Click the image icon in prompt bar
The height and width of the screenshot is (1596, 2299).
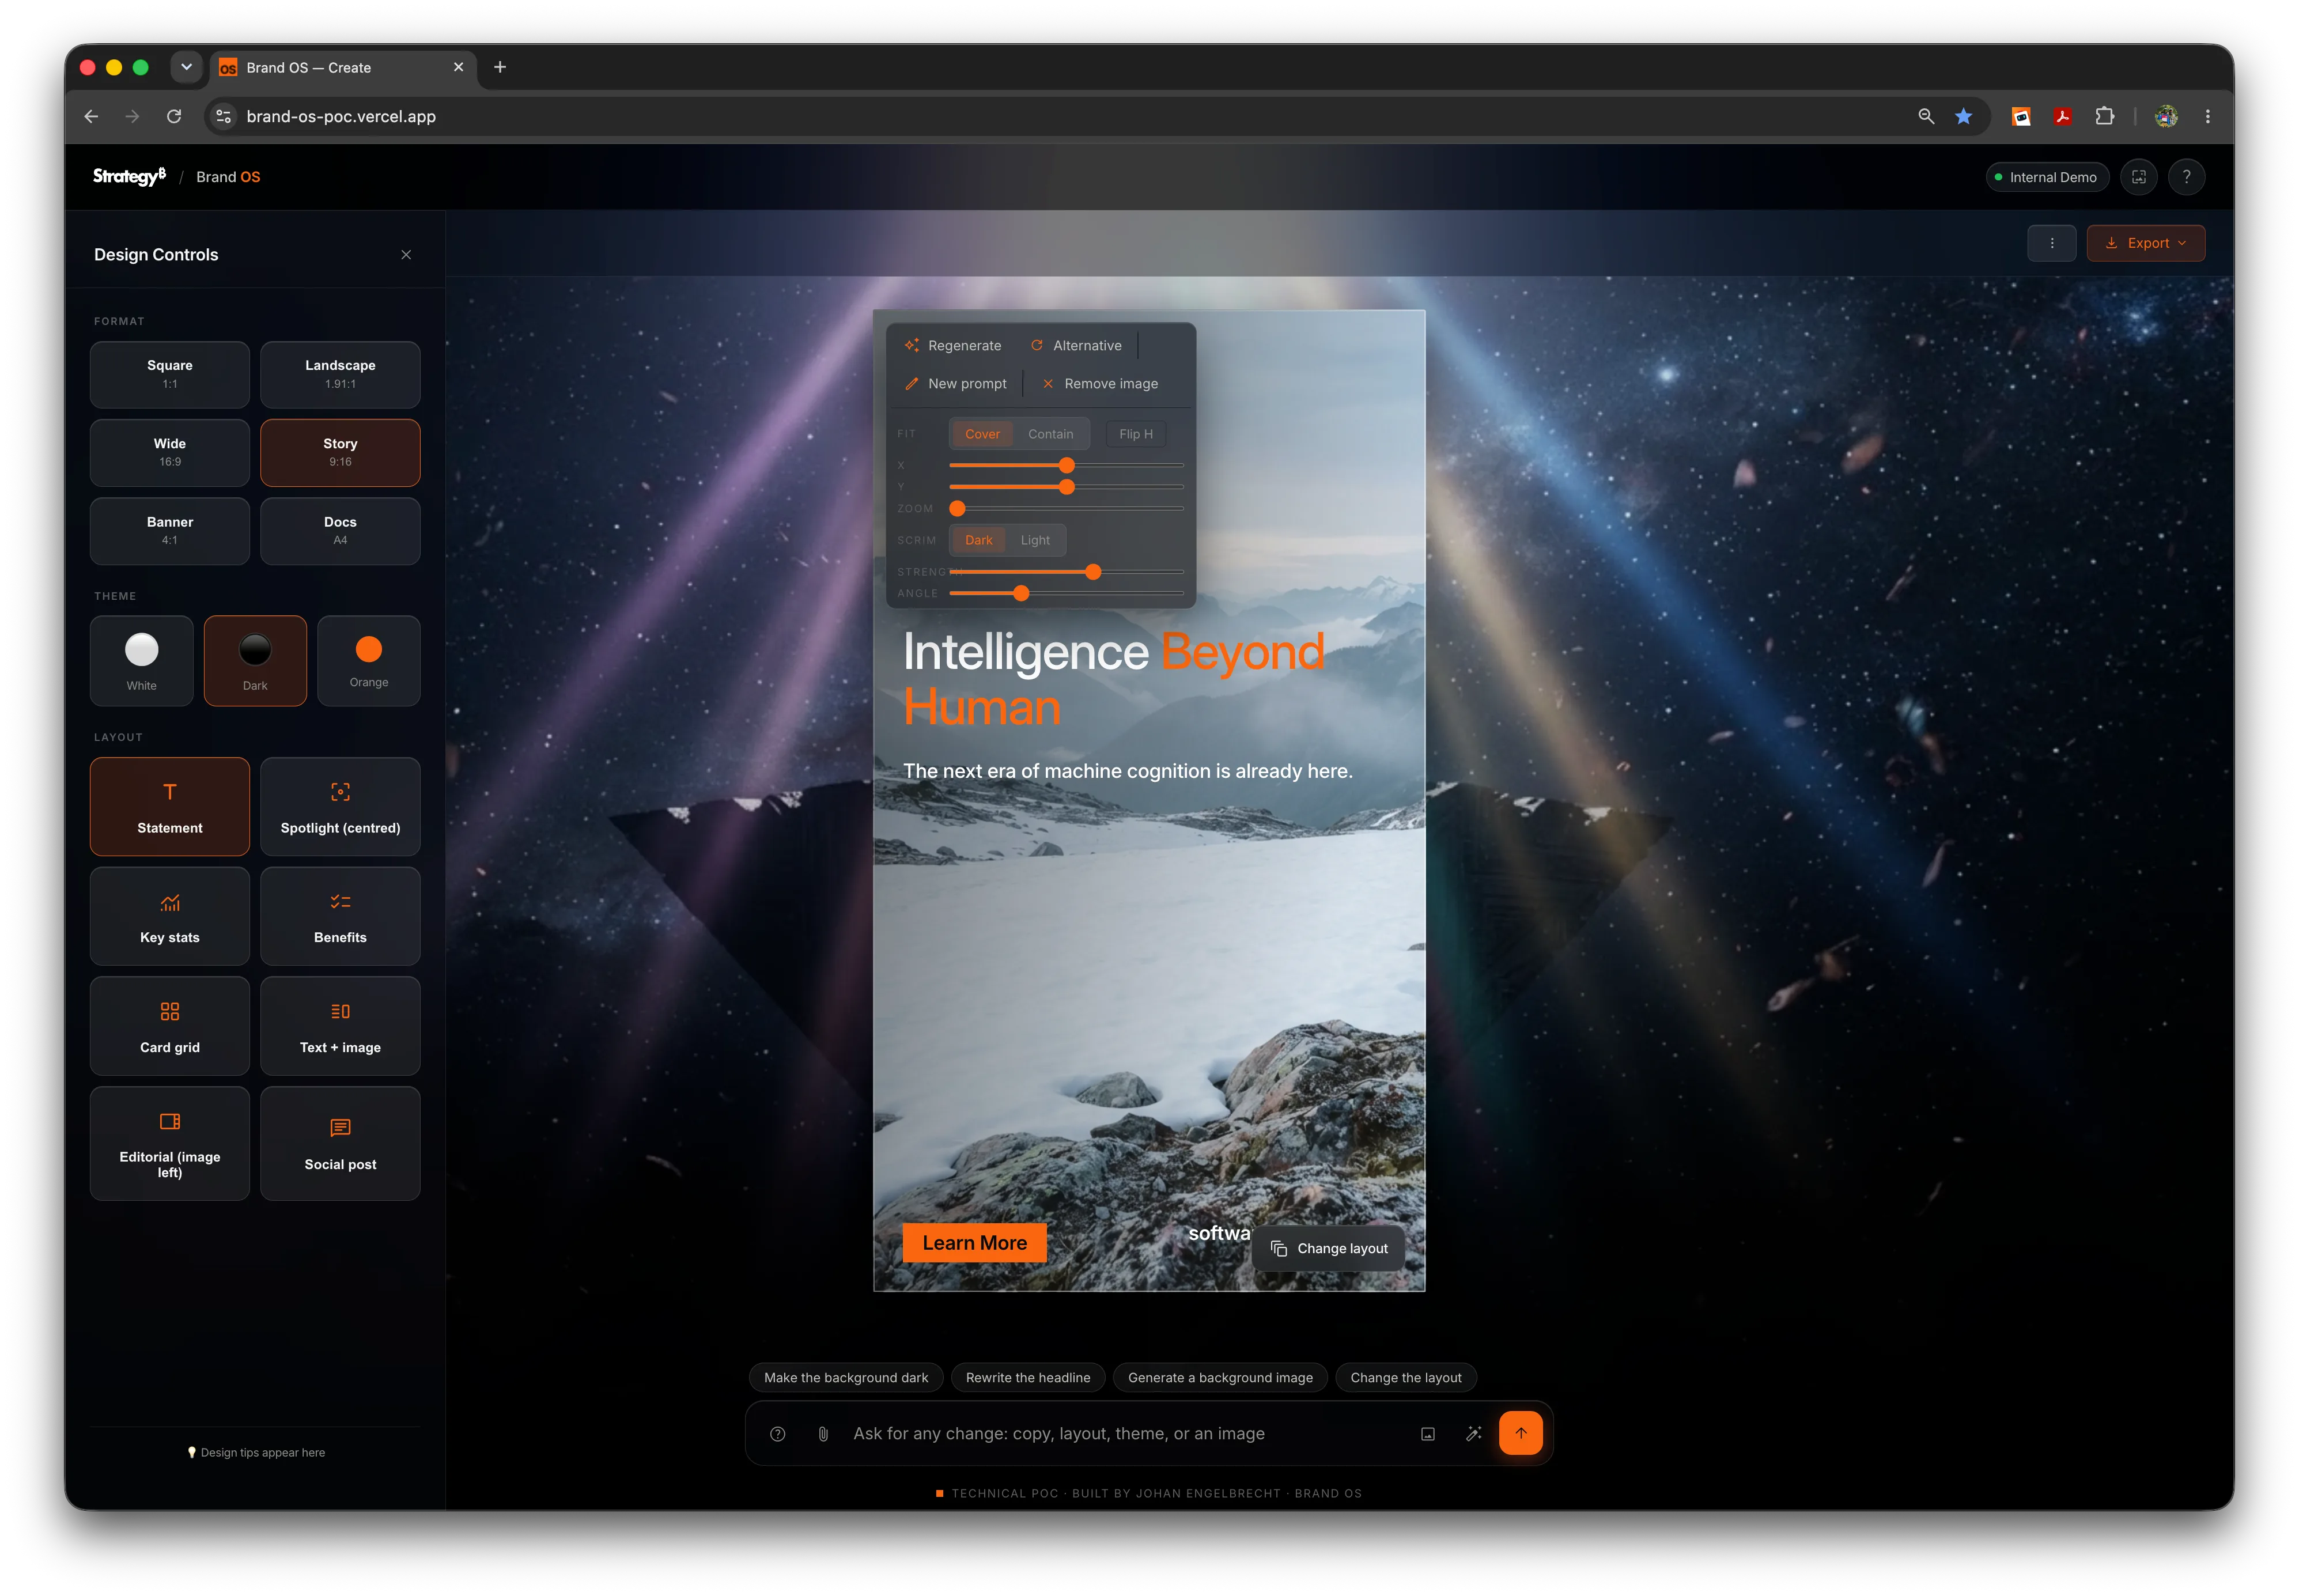point(1427,1434)
